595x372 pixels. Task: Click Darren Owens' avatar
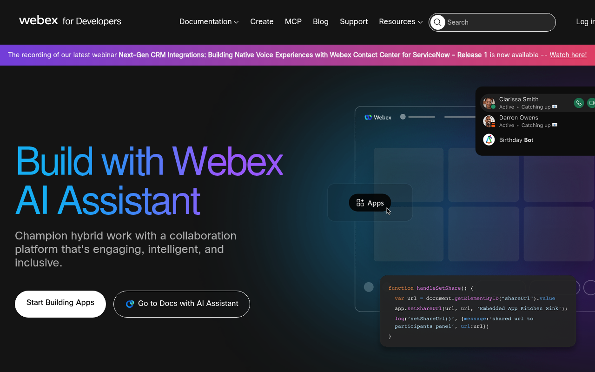point(489,121)
